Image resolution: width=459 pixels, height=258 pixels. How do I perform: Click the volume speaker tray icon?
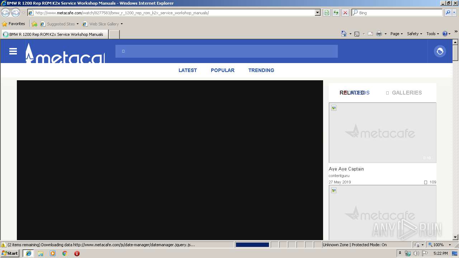click(416, 253)
